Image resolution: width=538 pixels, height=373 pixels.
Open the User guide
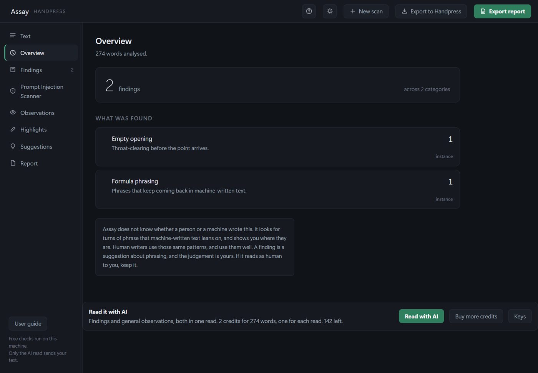[x=28, y=324]
